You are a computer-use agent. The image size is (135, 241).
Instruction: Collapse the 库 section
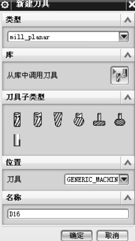[x=127, y=55]
